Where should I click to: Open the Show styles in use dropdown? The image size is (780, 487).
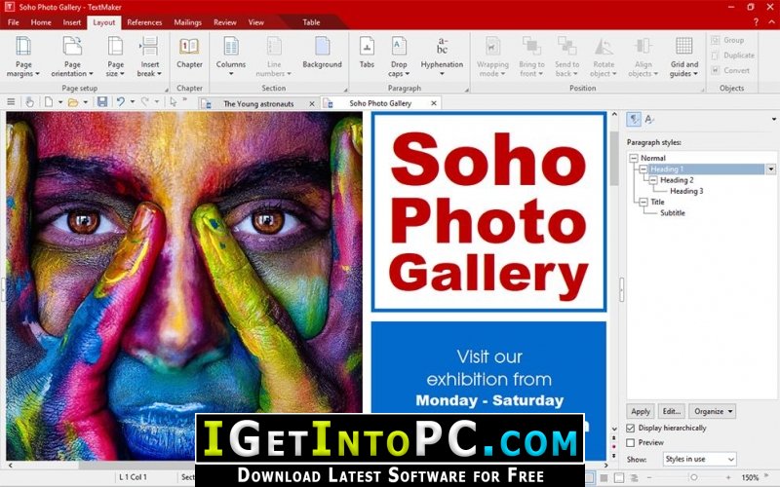[699, 459]
